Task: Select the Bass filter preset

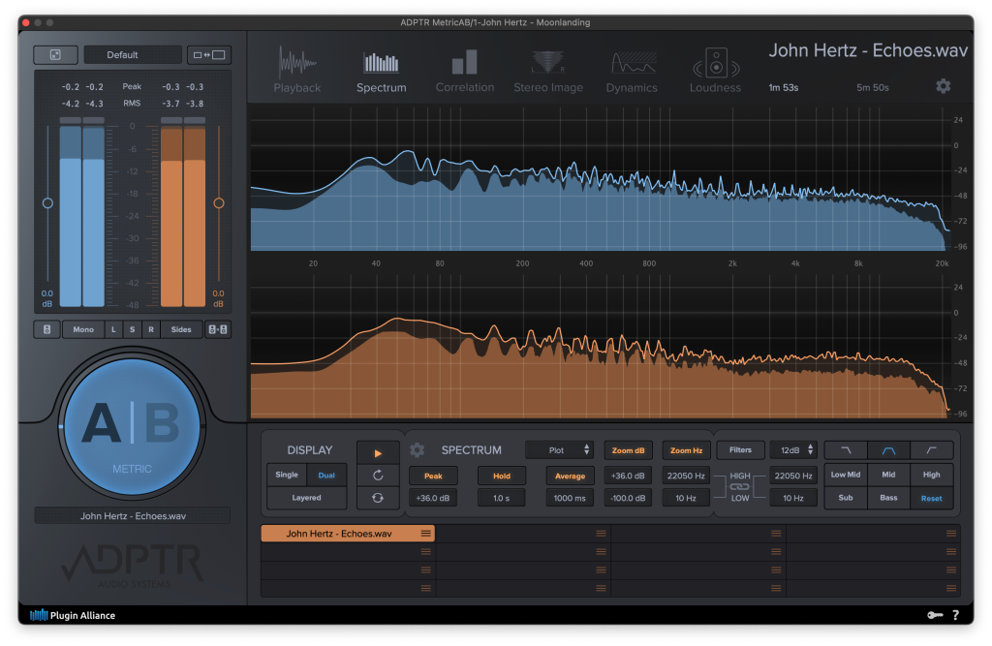Action: [x=888, y=498]
